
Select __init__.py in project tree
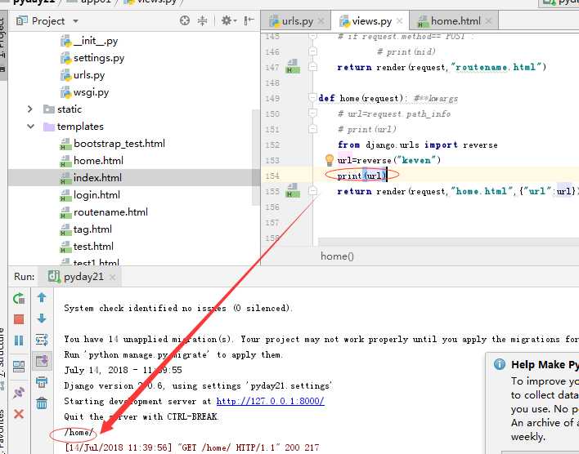[x=89, y=41]
